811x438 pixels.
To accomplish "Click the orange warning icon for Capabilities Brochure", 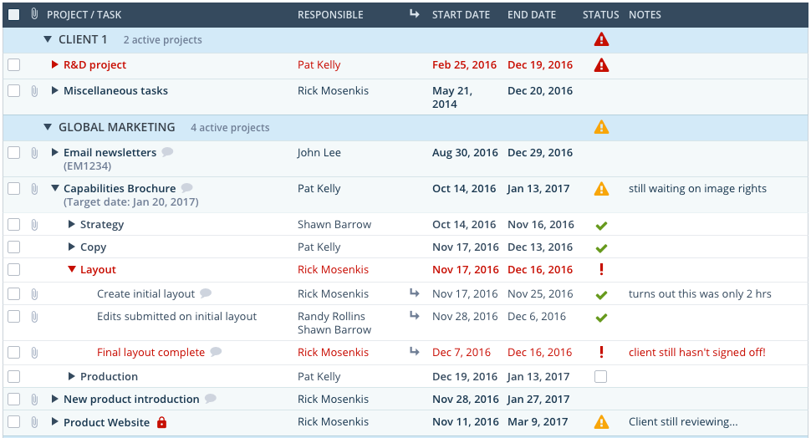I will coord(601,189).
